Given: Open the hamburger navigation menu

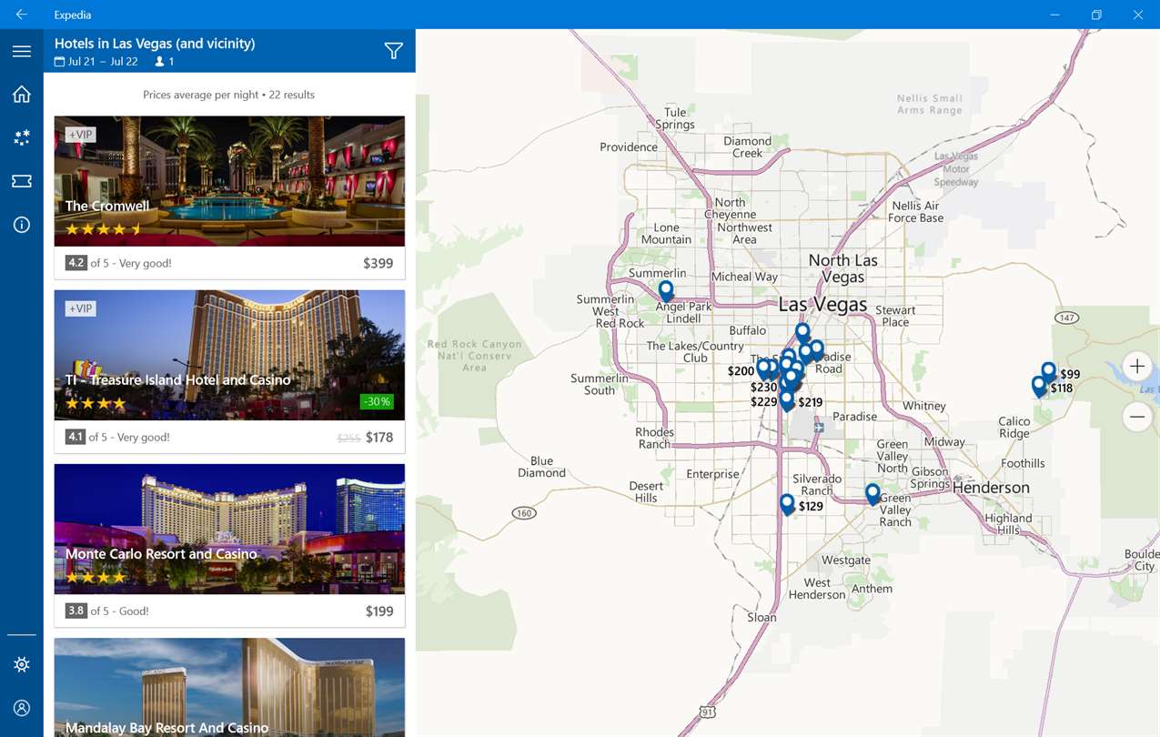Looking at the screenshot, I should 22,52.
